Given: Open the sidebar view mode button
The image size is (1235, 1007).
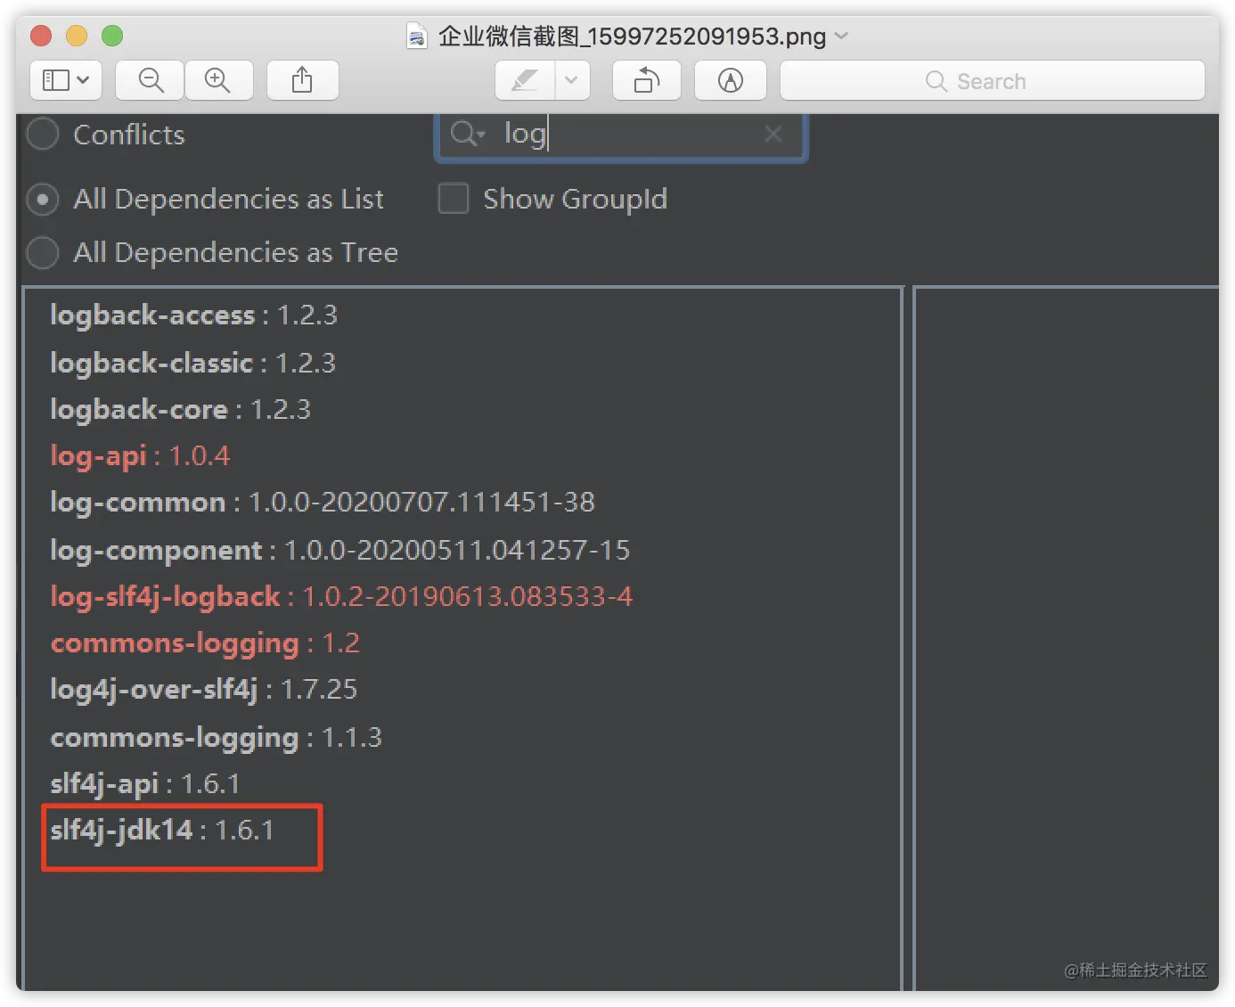Looking at the screenshot, I should (66, 80).
